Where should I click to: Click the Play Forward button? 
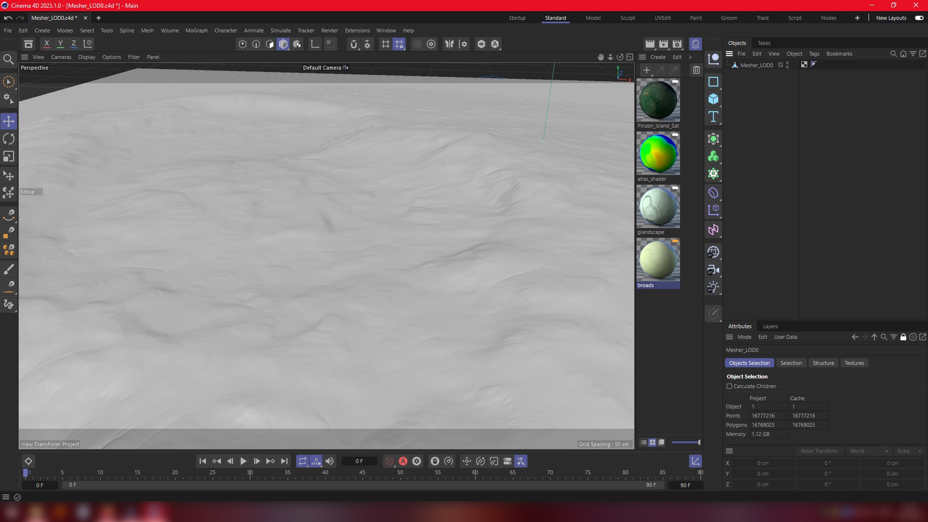point(244,461)
